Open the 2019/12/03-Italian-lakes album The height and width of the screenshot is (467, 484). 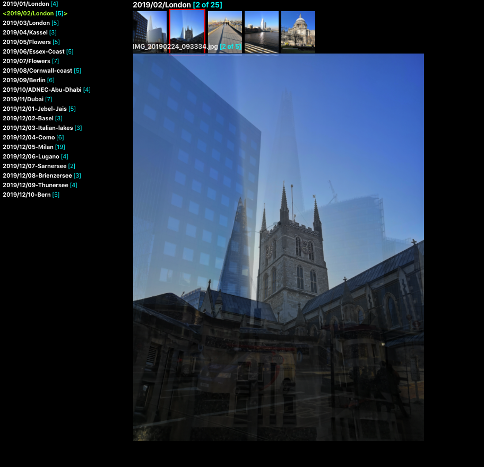(x=42, y=128)
